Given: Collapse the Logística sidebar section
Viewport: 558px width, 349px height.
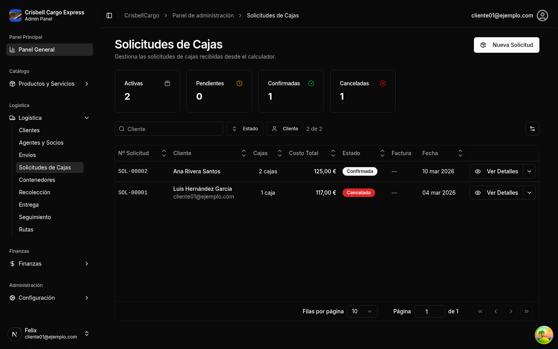Looking at the screenshot, I should (x=87, y=117).
